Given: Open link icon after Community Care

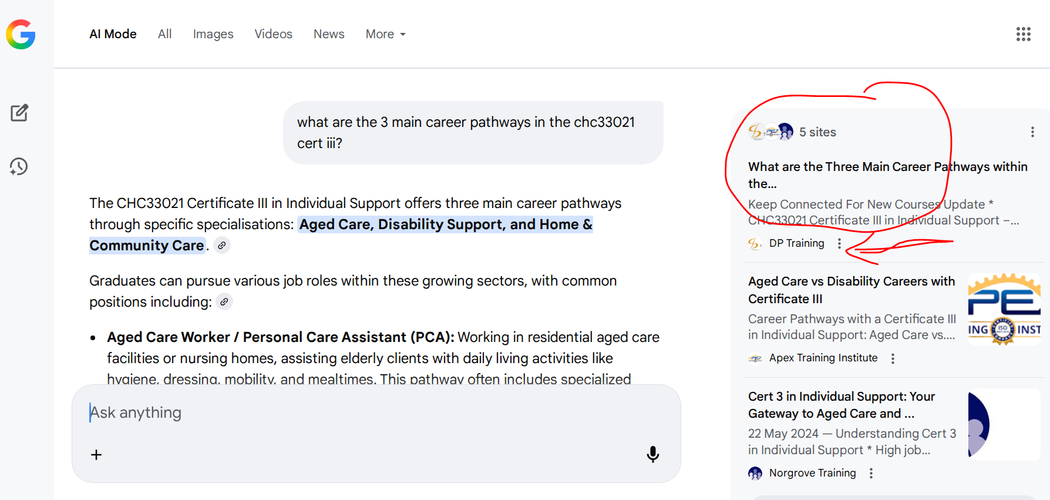Looking at the screenshot, I should [222, 246].
